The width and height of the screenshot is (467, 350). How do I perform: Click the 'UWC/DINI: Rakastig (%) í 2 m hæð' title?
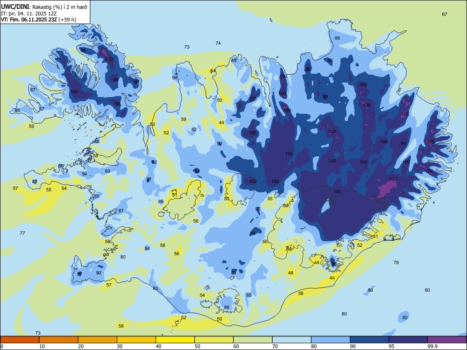pos(44,7)
